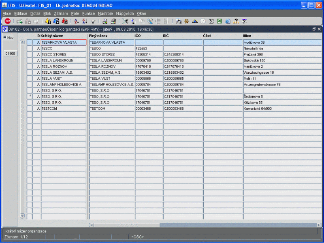The width and height of the screenshot is (324, 243).
Task: Click the horizontal scrollbar left arrow
Action: click(x=92, y=225)
